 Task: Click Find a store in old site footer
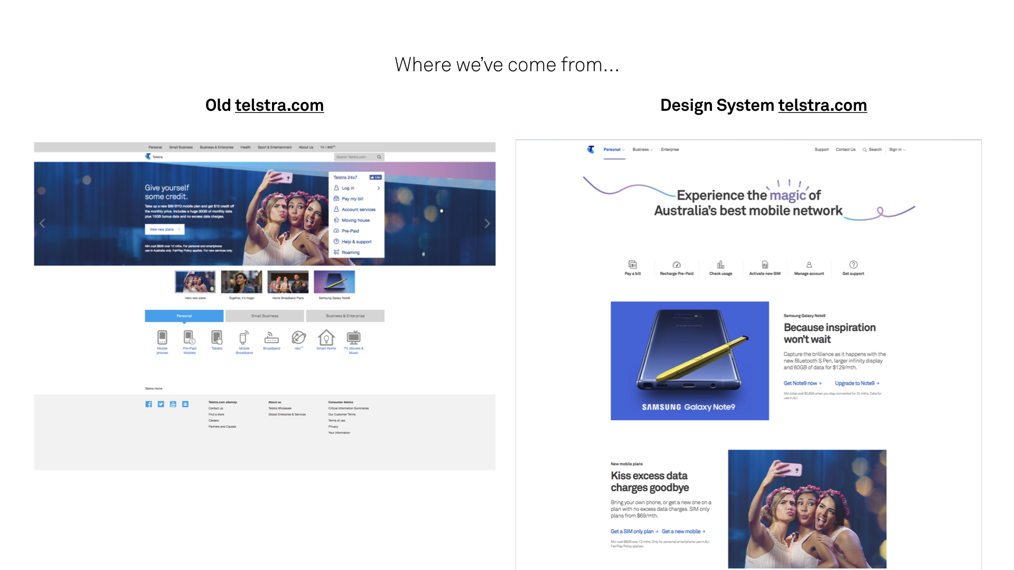pos(216,414)
